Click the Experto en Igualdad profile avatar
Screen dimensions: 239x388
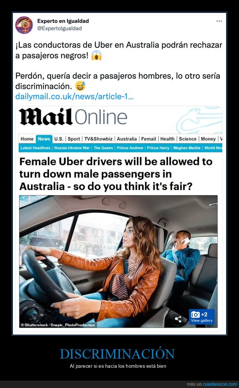click(24, 25)
